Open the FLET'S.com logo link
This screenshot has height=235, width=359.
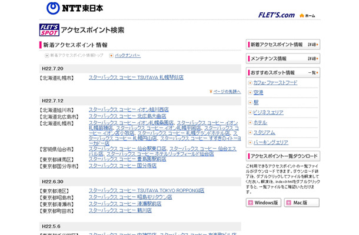(x=277, y=15)
